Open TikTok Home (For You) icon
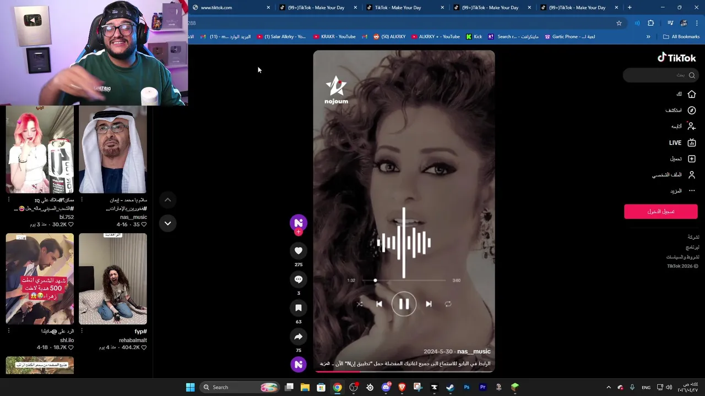Screen dimensions: 705x396 point(692,94)
